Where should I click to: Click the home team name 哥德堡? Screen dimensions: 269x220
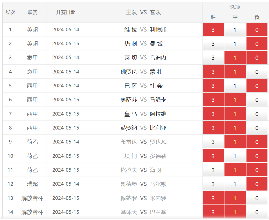click(129, 184)
